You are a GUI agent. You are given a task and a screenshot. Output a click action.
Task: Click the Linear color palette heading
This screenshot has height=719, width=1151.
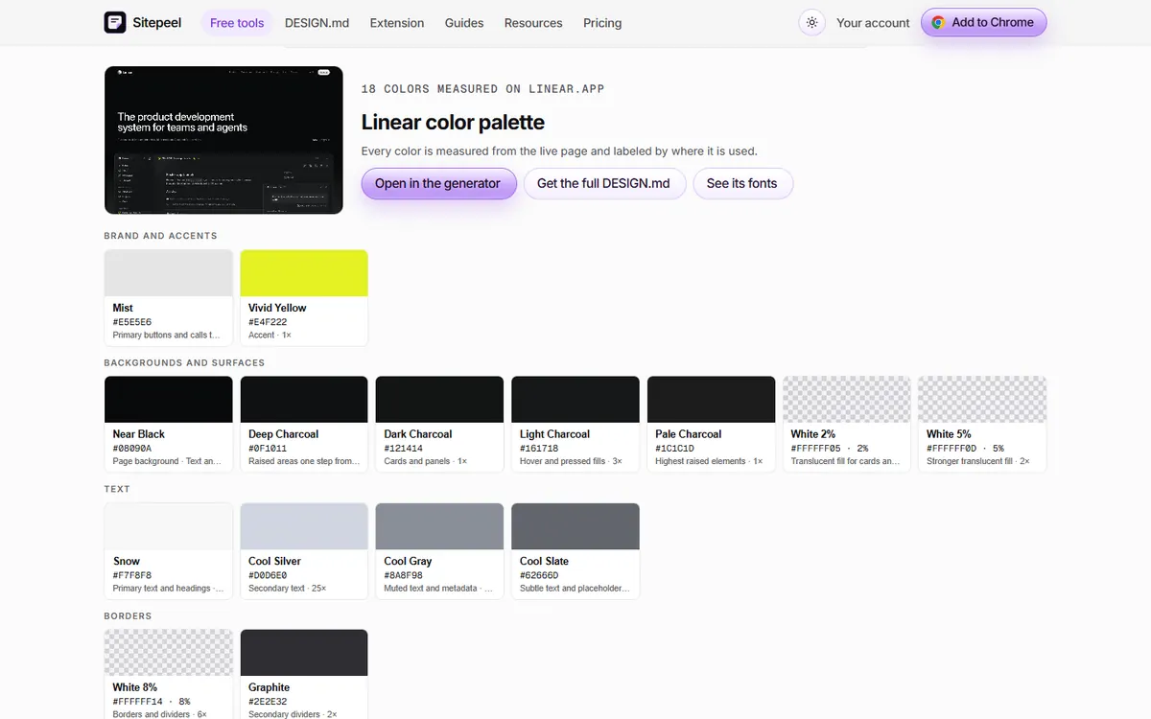[x=453, y=123]
